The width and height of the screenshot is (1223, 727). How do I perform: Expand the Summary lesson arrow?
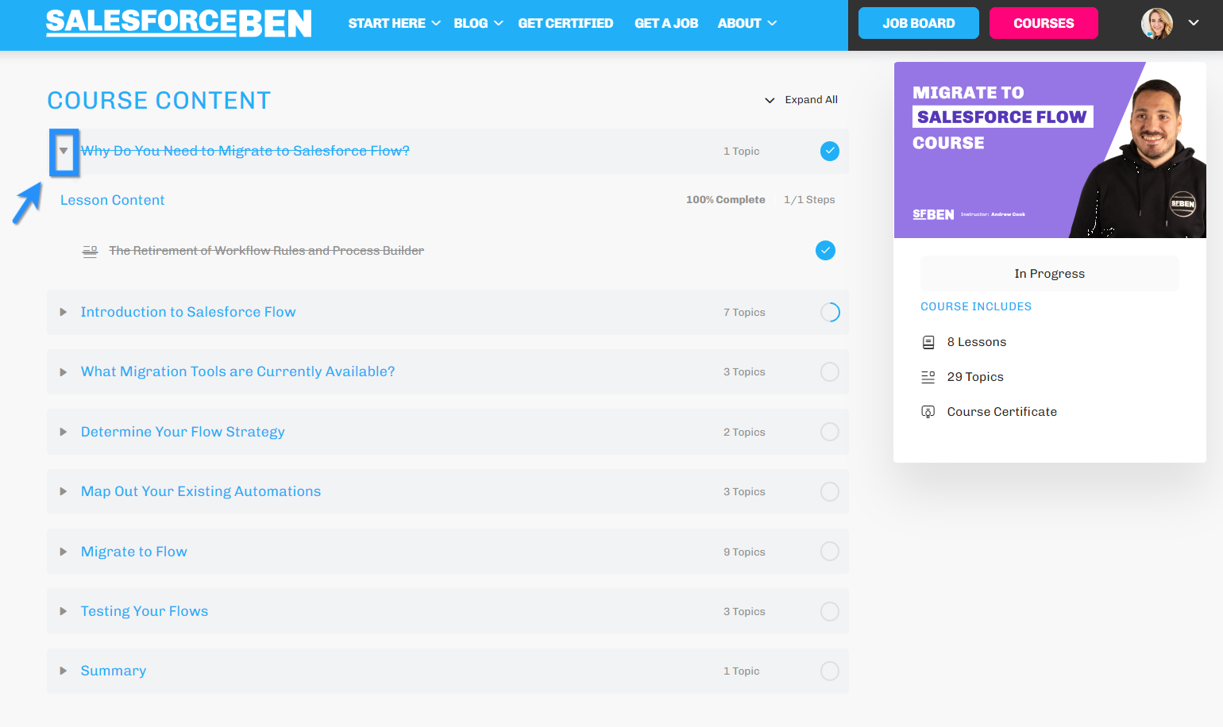(x=64, y=671)
